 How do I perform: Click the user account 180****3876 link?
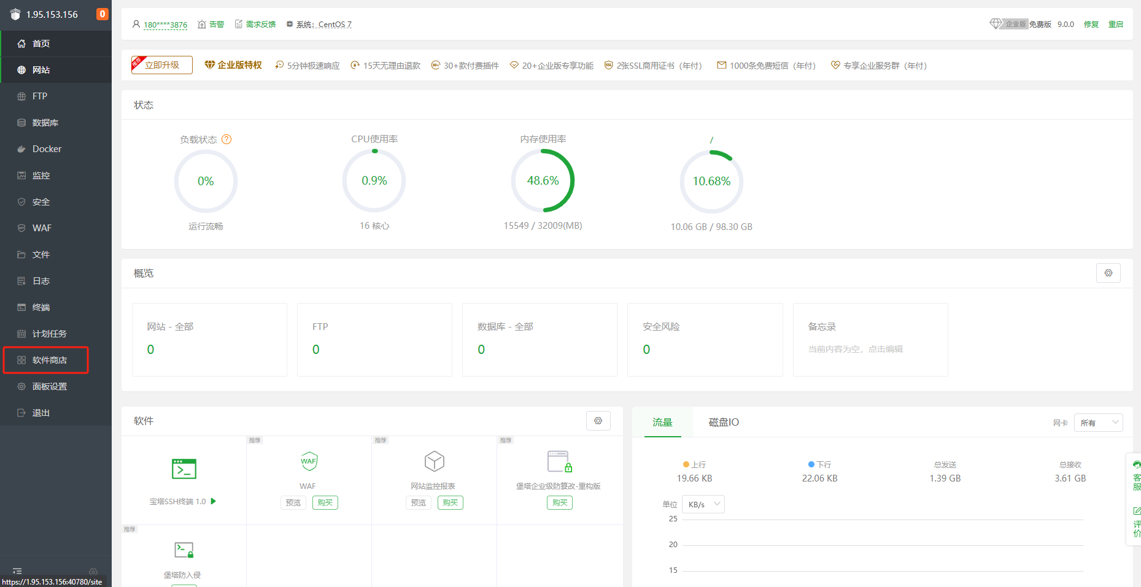[165, 25]
